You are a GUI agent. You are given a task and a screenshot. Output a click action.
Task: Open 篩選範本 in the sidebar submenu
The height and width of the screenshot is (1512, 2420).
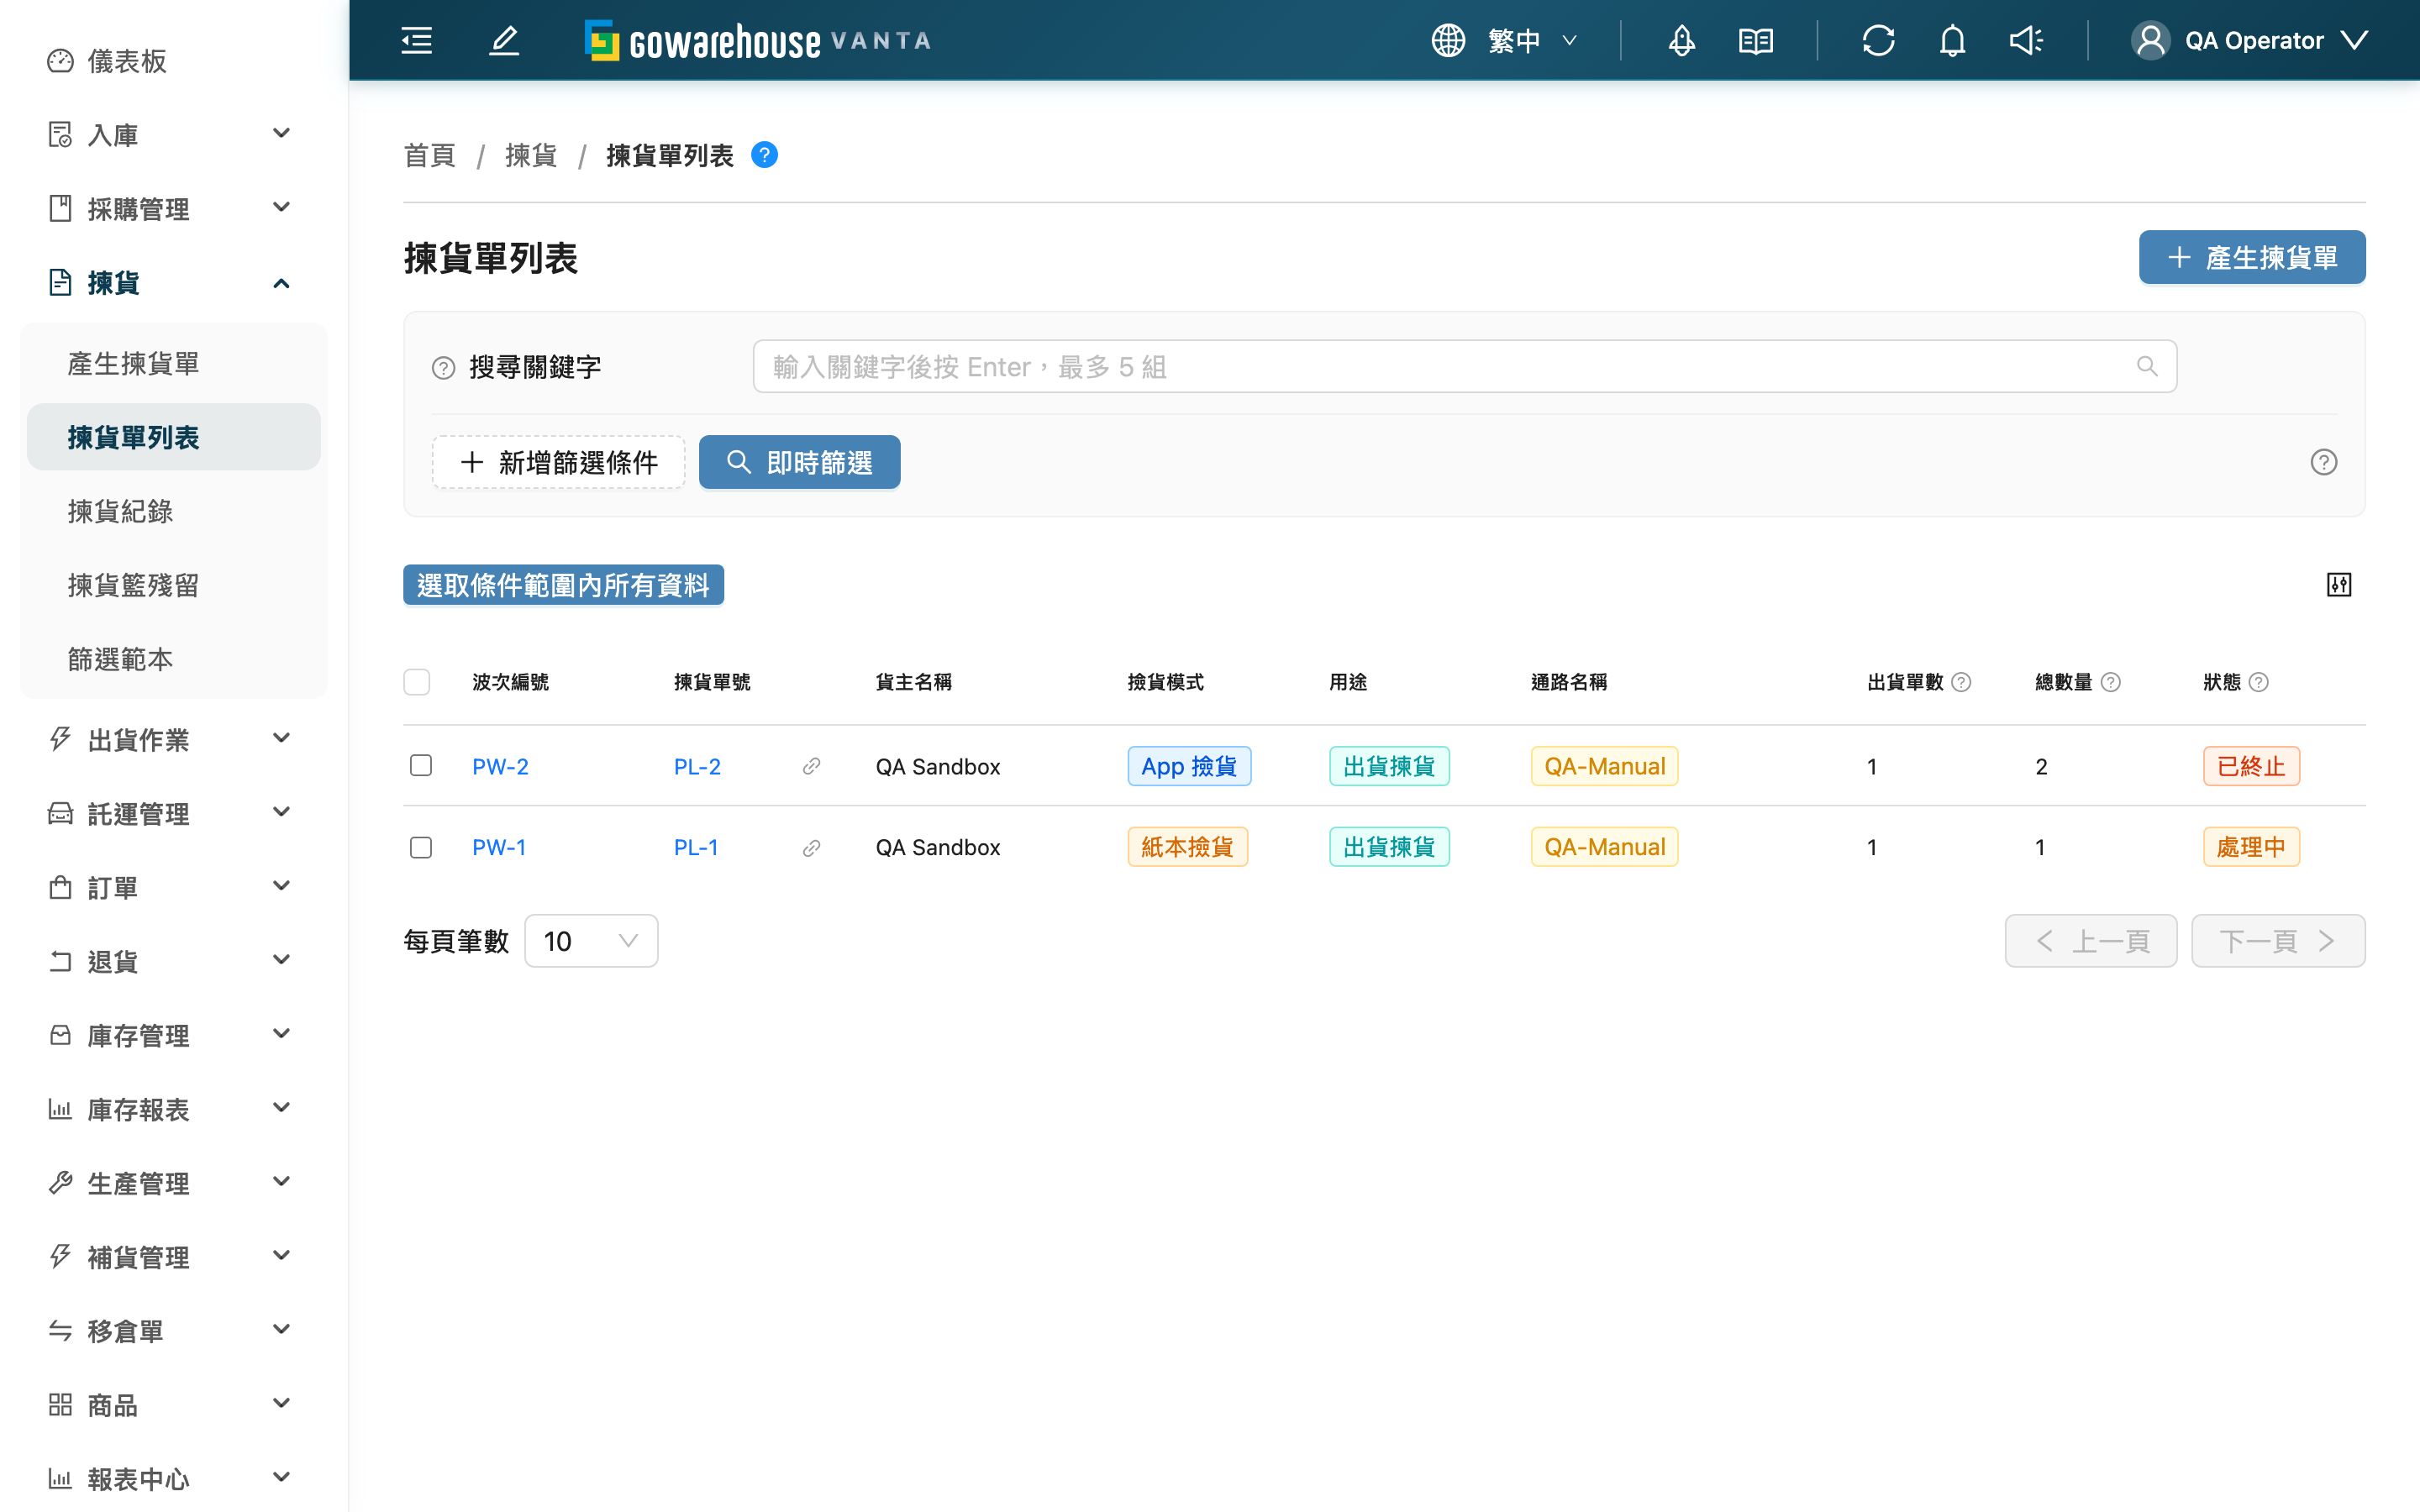point(174,659)
